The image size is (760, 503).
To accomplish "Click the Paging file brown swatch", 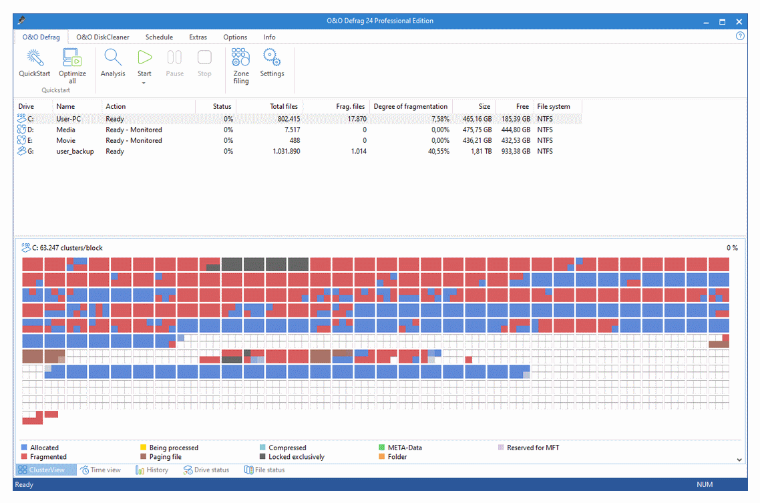I will coord(143,456).
